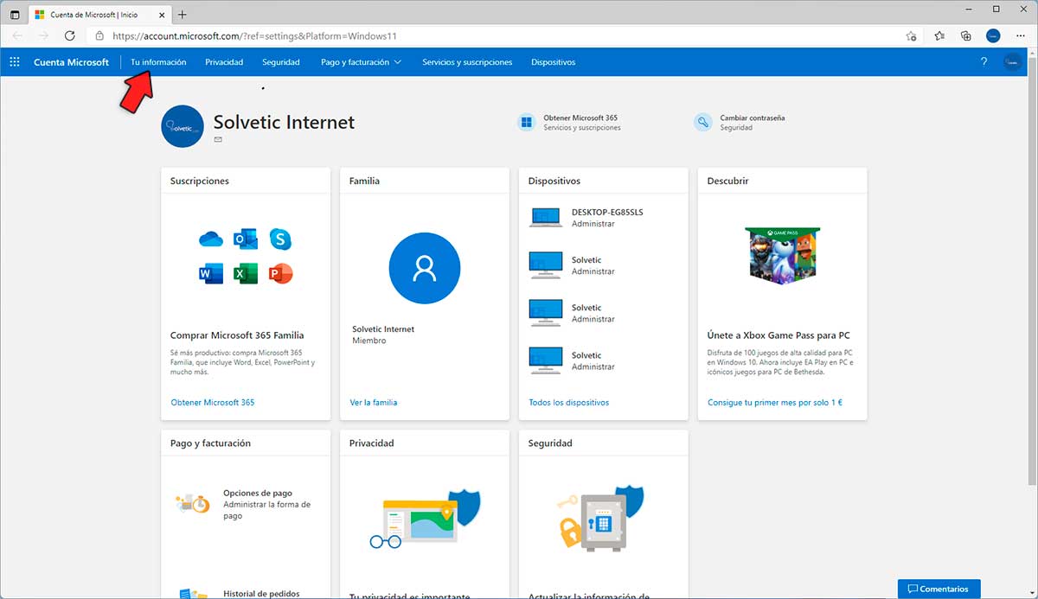
Task: Click the Obtener Microsoft 365 icon
Action: [x=526, y=123]
